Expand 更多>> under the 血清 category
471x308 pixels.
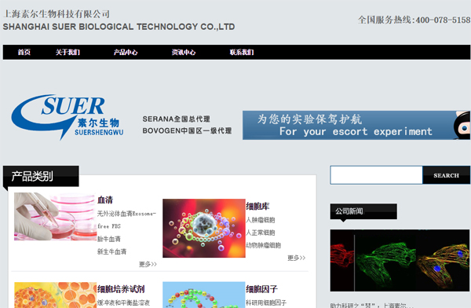(x=148, y=264)
